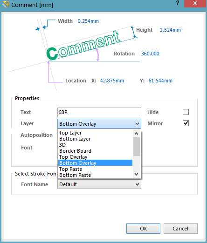Edit the Rotation value 360.000
207x243 pixels.
(150, 54)
